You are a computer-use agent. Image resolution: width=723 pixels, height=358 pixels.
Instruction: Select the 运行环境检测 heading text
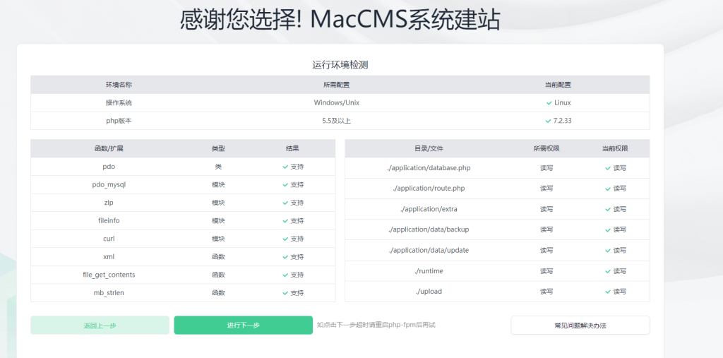pos(340,65)
